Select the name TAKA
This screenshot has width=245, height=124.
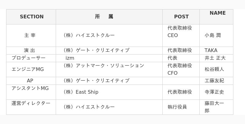tap(211, 50)
